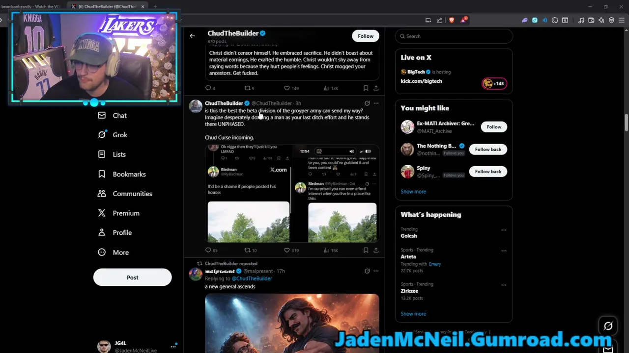
Task: Open Communities in the sidebar
Action: click(125, 194)
